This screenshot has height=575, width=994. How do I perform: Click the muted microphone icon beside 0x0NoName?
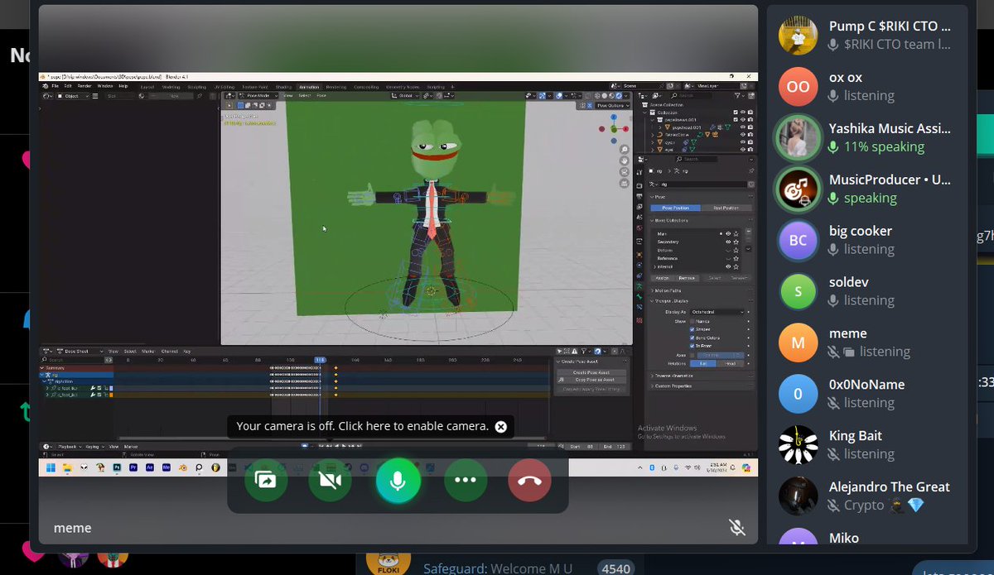[834, 403]
